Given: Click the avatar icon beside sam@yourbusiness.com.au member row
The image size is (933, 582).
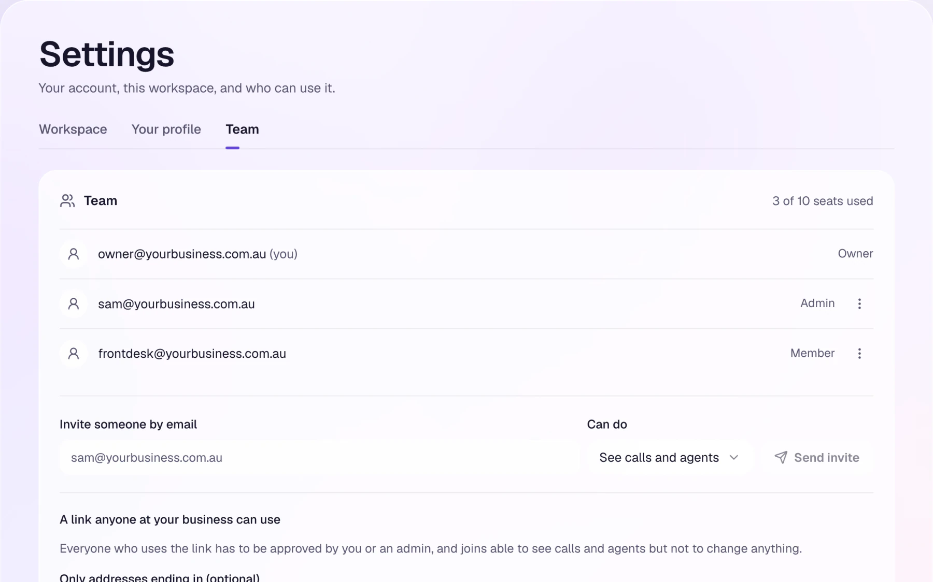Looking at the screenshot, I should 74,304.
